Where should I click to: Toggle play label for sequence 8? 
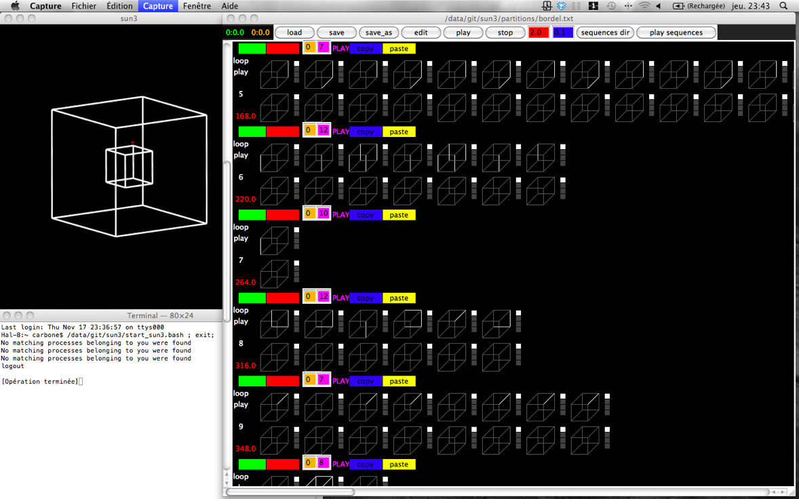click(241, 321)
